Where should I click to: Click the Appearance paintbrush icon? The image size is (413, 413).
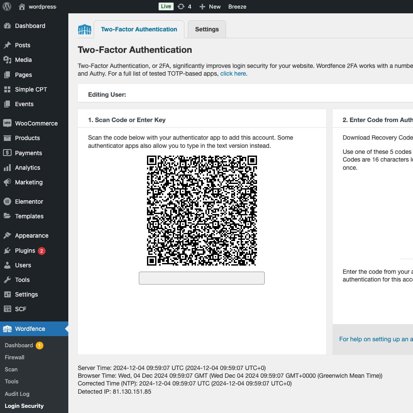(7, 236)
